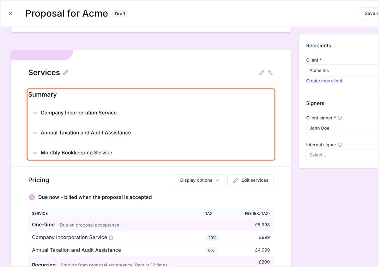The width and height of the screenshot is (379, 267).
Task: Expand Annual Taxation and Audit Assistance summary
Action: click(x=35, y=133)
